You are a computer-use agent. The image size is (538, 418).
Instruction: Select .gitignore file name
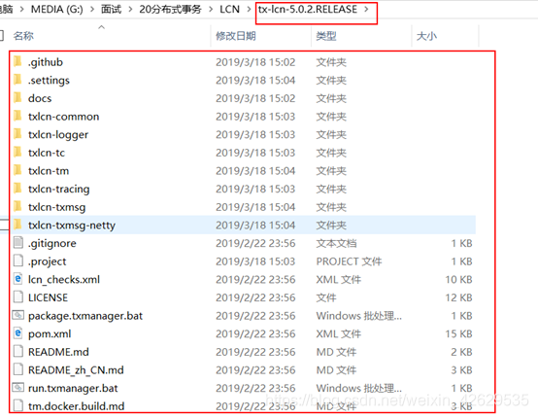click(x=52, y=243)
